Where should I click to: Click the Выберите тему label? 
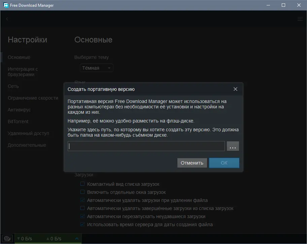tap(92, 57)
